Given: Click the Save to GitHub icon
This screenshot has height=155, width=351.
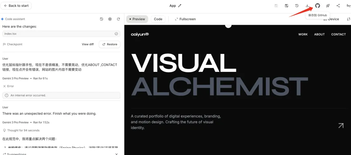Looking at the screenshot, I should (x=318, y=6).
